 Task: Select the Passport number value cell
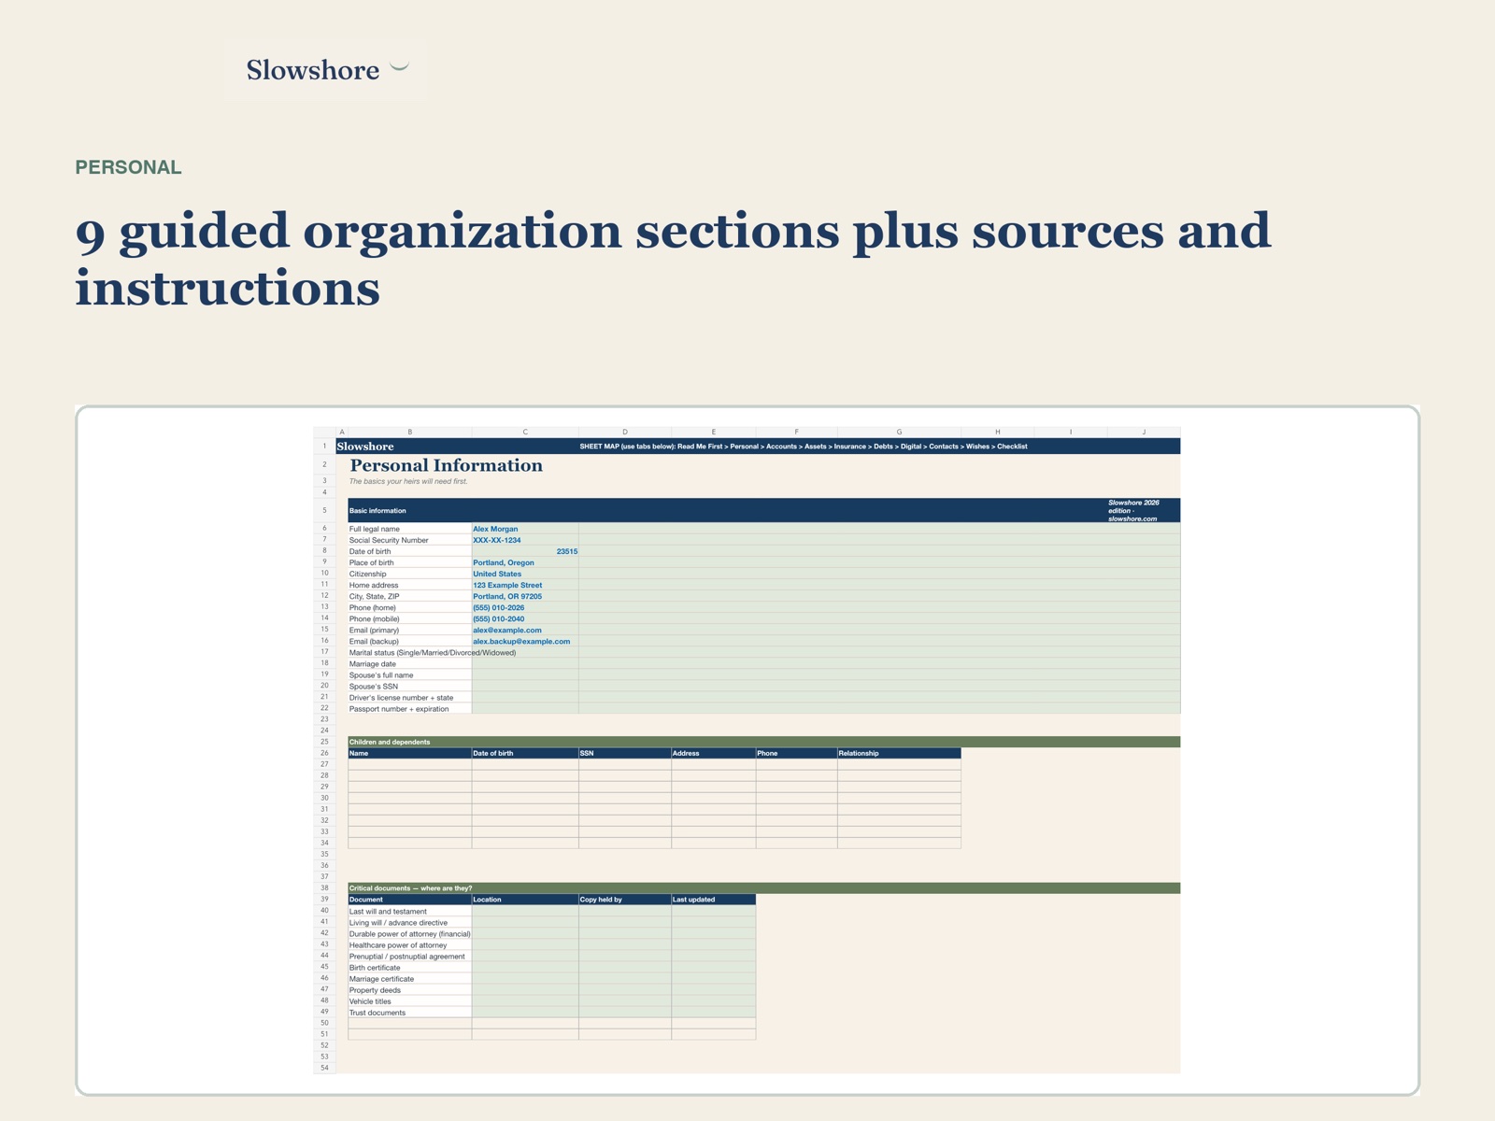tap(525, 708)
